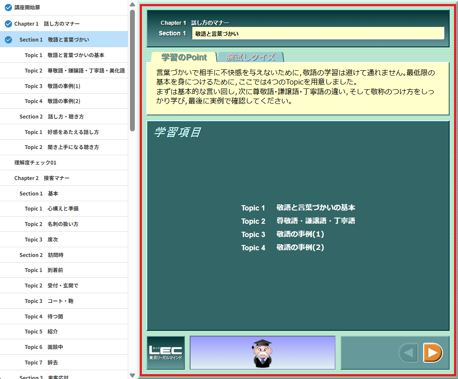
Task: Select Chapter 1 話し方のマナー in the sidebar
Action: click(64, 24)
